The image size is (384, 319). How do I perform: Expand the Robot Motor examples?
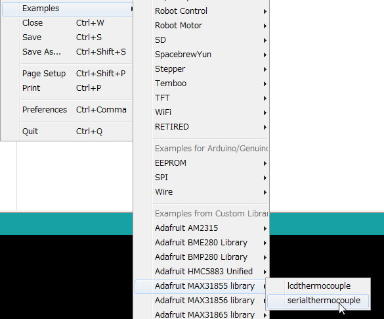pos(202,26)
